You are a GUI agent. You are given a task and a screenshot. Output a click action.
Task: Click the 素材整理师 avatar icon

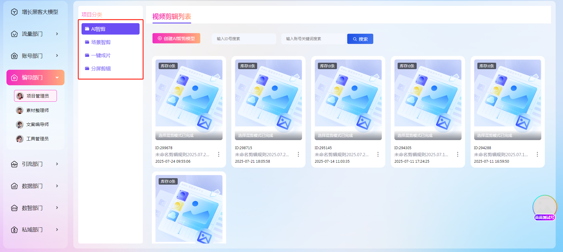20,110
